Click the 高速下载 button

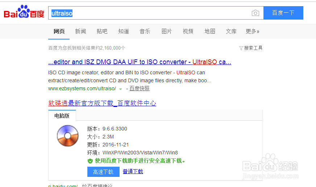click(x=103, y=172)
